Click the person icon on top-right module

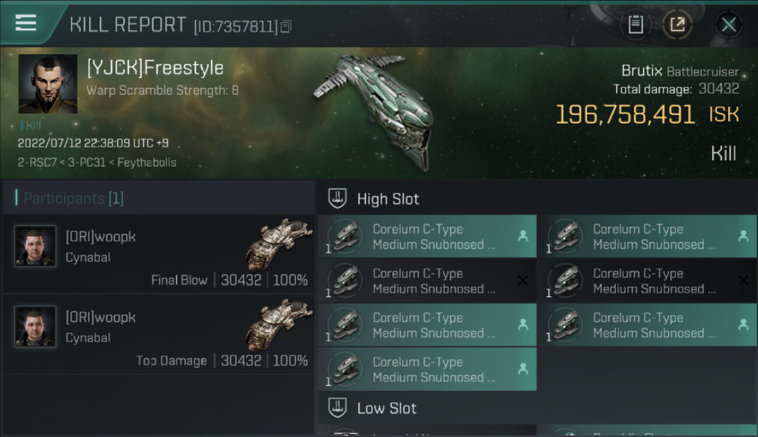click(743, 236)
